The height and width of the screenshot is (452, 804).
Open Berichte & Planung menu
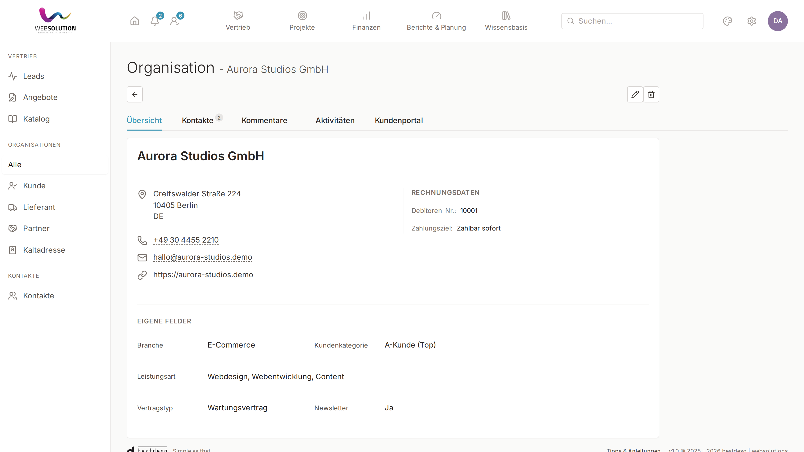click(436, 21)
